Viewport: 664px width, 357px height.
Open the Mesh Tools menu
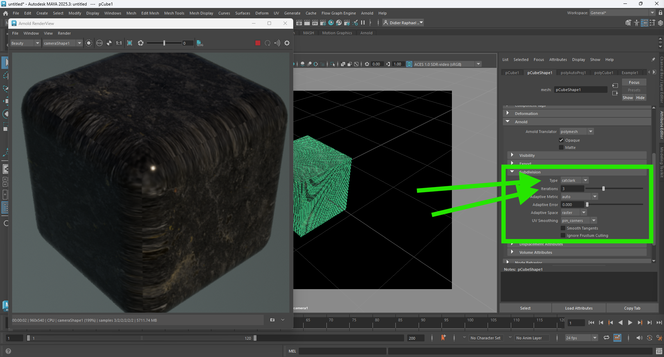tap(174, 13)
